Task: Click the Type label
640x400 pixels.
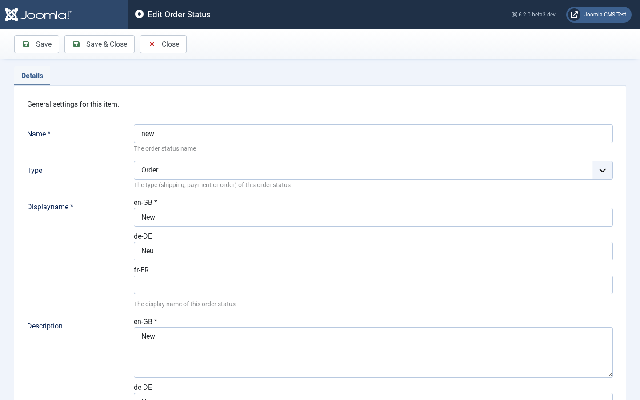Action: (35, 170)
